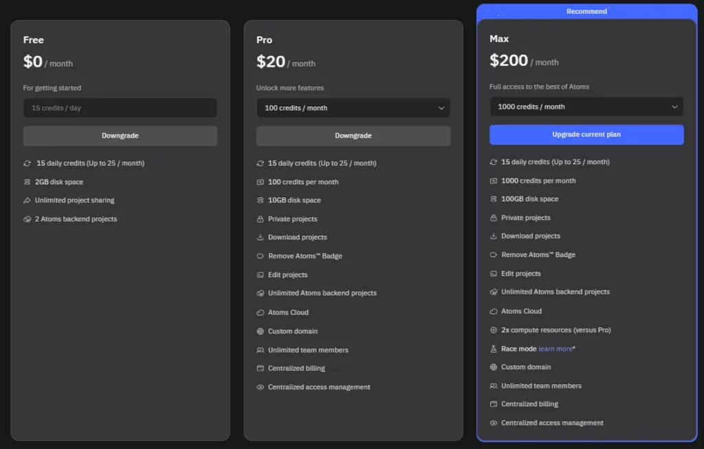The width and height of the screenshot is (704, 449).
Task: Click the download icon beside Max Download projects
Action: coord(494,236)
